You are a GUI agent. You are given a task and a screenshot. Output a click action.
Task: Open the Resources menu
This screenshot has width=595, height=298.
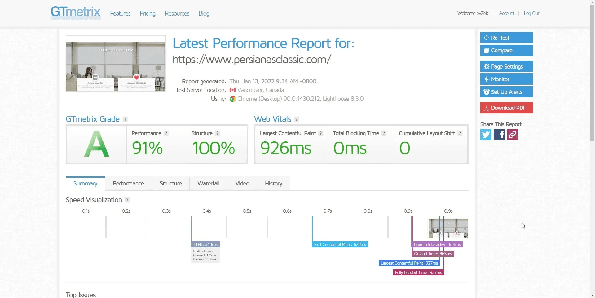tap(177, 13)
